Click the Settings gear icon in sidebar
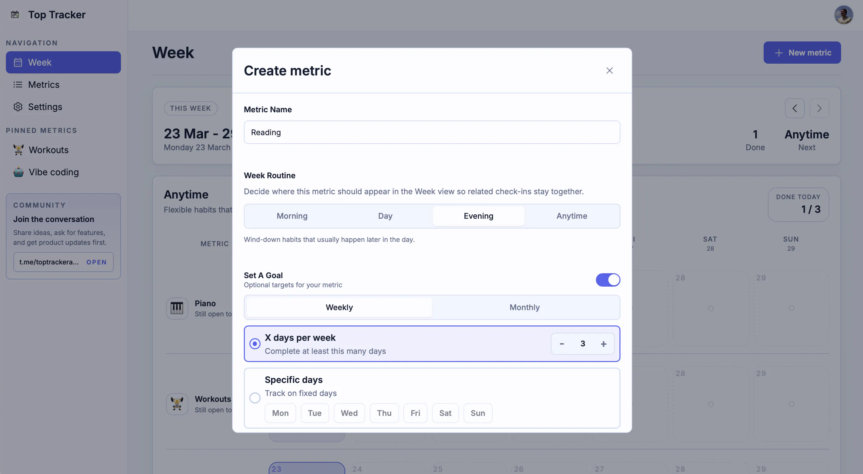This screenshot has width=863, height=474. 18,107
